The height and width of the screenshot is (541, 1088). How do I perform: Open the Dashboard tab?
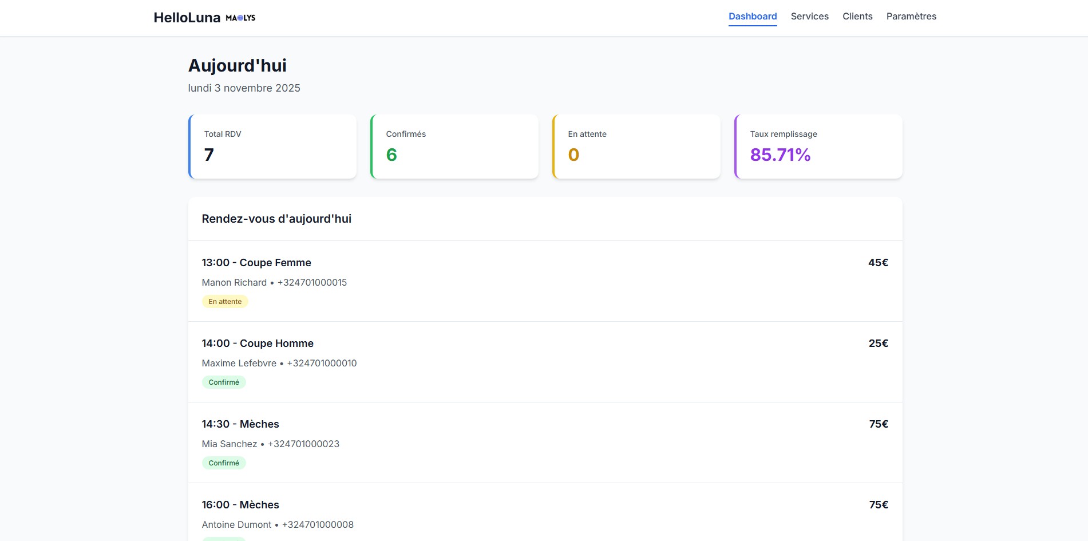click(x=752, y=17)
